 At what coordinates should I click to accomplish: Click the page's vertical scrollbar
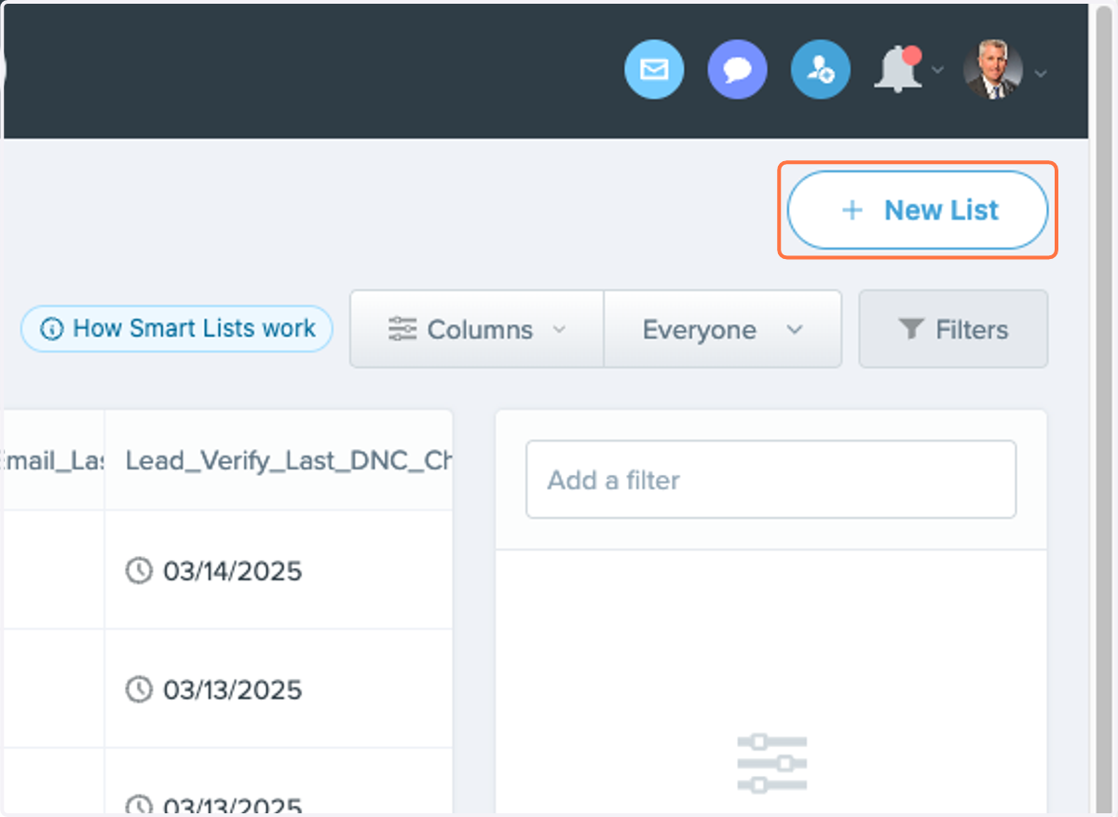tap(1104, 408)
